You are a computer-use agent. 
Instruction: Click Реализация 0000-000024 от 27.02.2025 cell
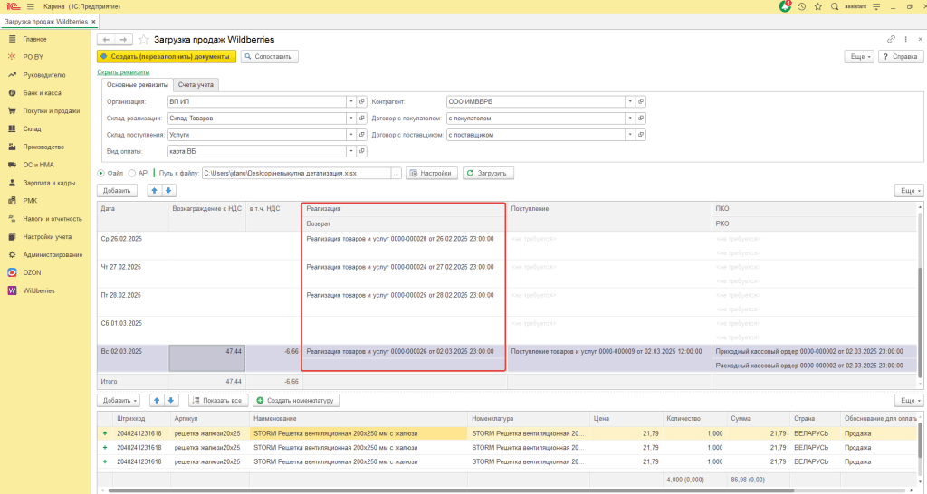pos(404,267)
